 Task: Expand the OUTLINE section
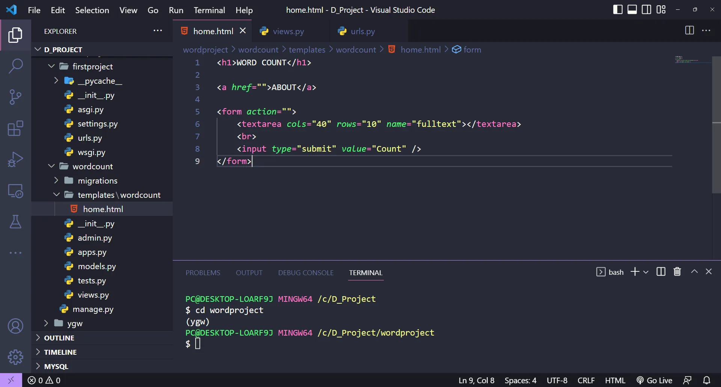coord(59,338)
